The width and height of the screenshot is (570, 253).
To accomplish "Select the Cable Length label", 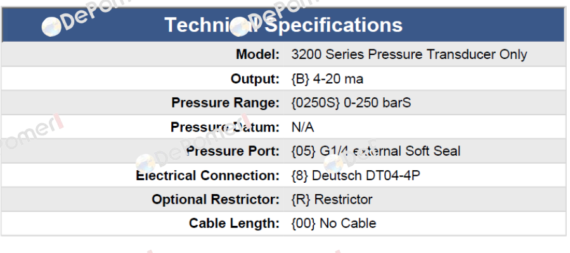I will pyautogui.click(x=234, y=223).
